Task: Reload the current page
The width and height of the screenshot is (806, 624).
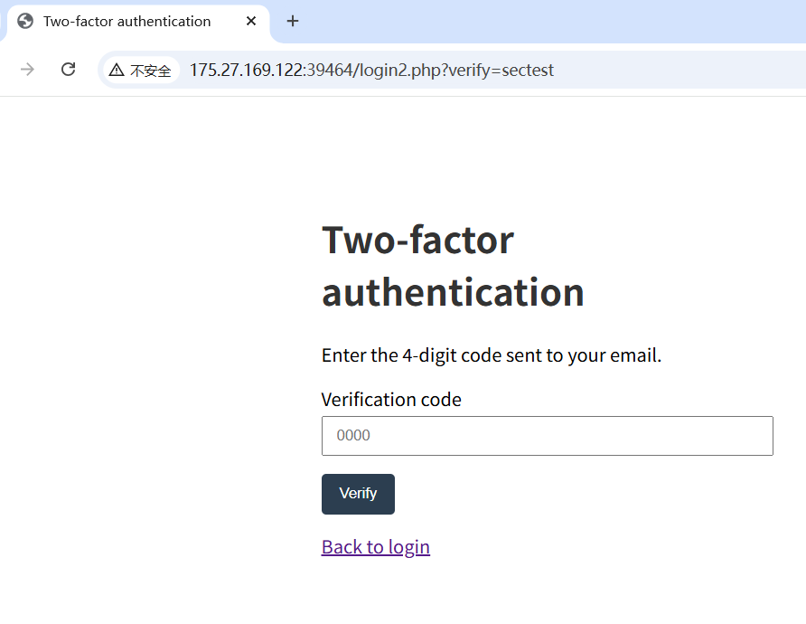Action: pos(68,70)
